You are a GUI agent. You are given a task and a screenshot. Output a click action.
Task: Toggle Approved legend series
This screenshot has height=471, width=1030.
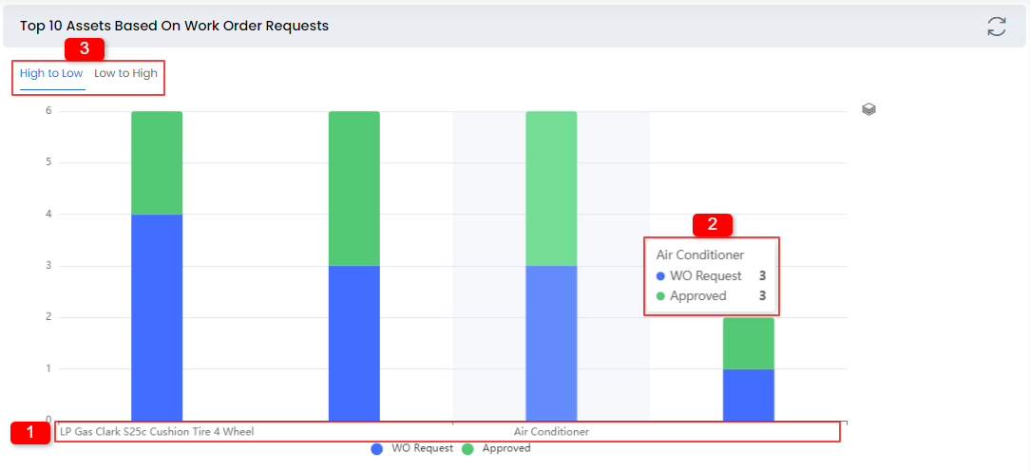[x=497, y=448]
